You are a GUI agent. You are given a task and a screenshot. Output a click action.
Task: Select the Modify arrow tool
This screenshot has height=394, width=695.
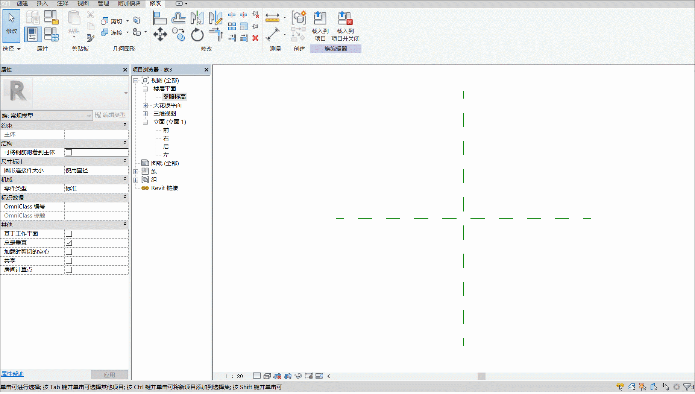point(11,25)
